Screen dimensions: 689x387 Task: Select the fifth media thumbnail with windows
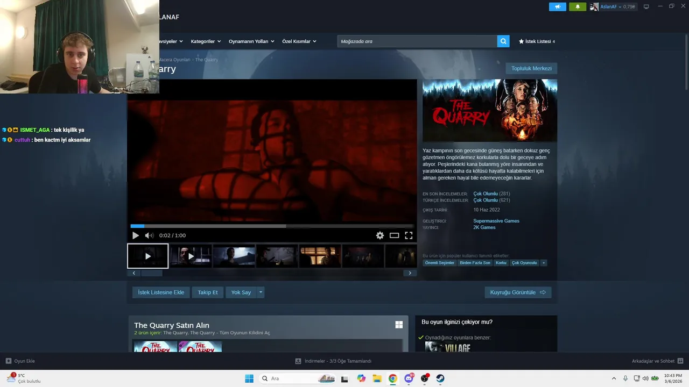pos(320,256)
